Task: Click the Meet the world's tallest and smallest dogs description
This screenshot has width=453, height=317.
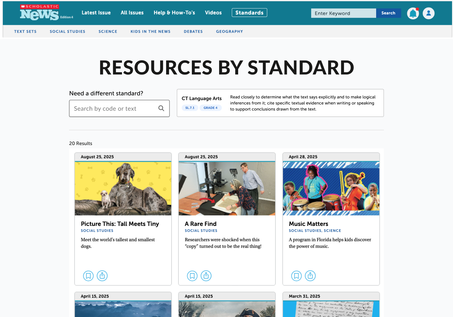Action: point(118,243)
